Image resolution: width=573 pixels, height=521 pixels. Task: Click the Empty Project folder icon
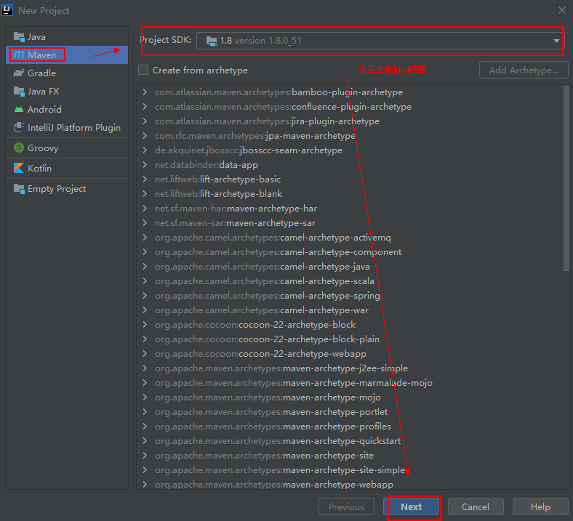[19, 188]
